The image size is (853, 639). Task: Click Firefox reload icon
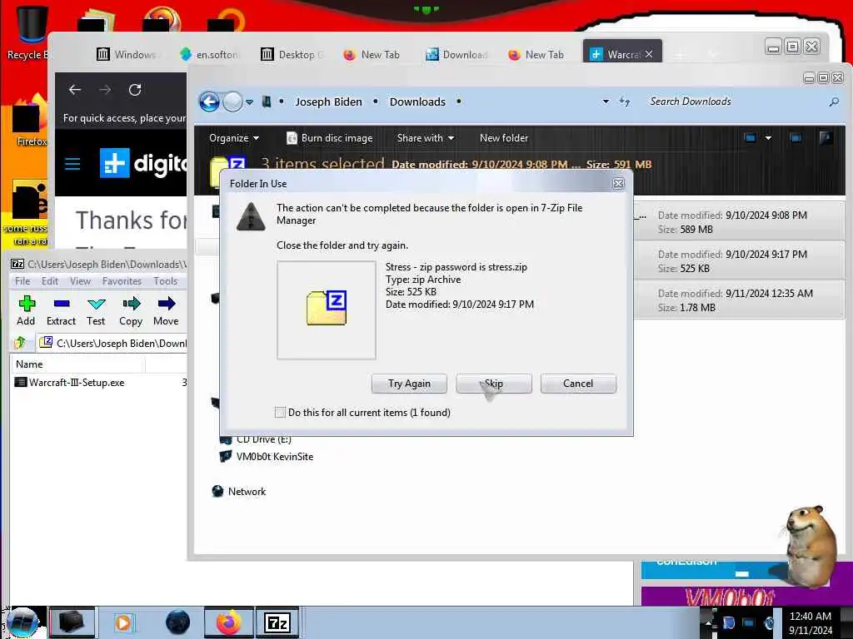pos(135,90)
